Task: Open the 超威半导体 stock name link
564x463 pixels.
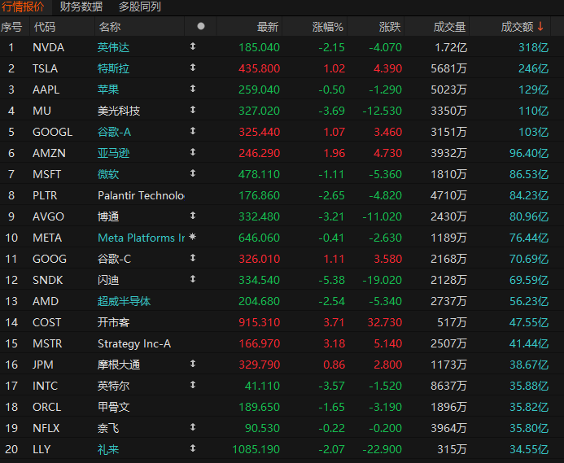Action: click(124, 301)
